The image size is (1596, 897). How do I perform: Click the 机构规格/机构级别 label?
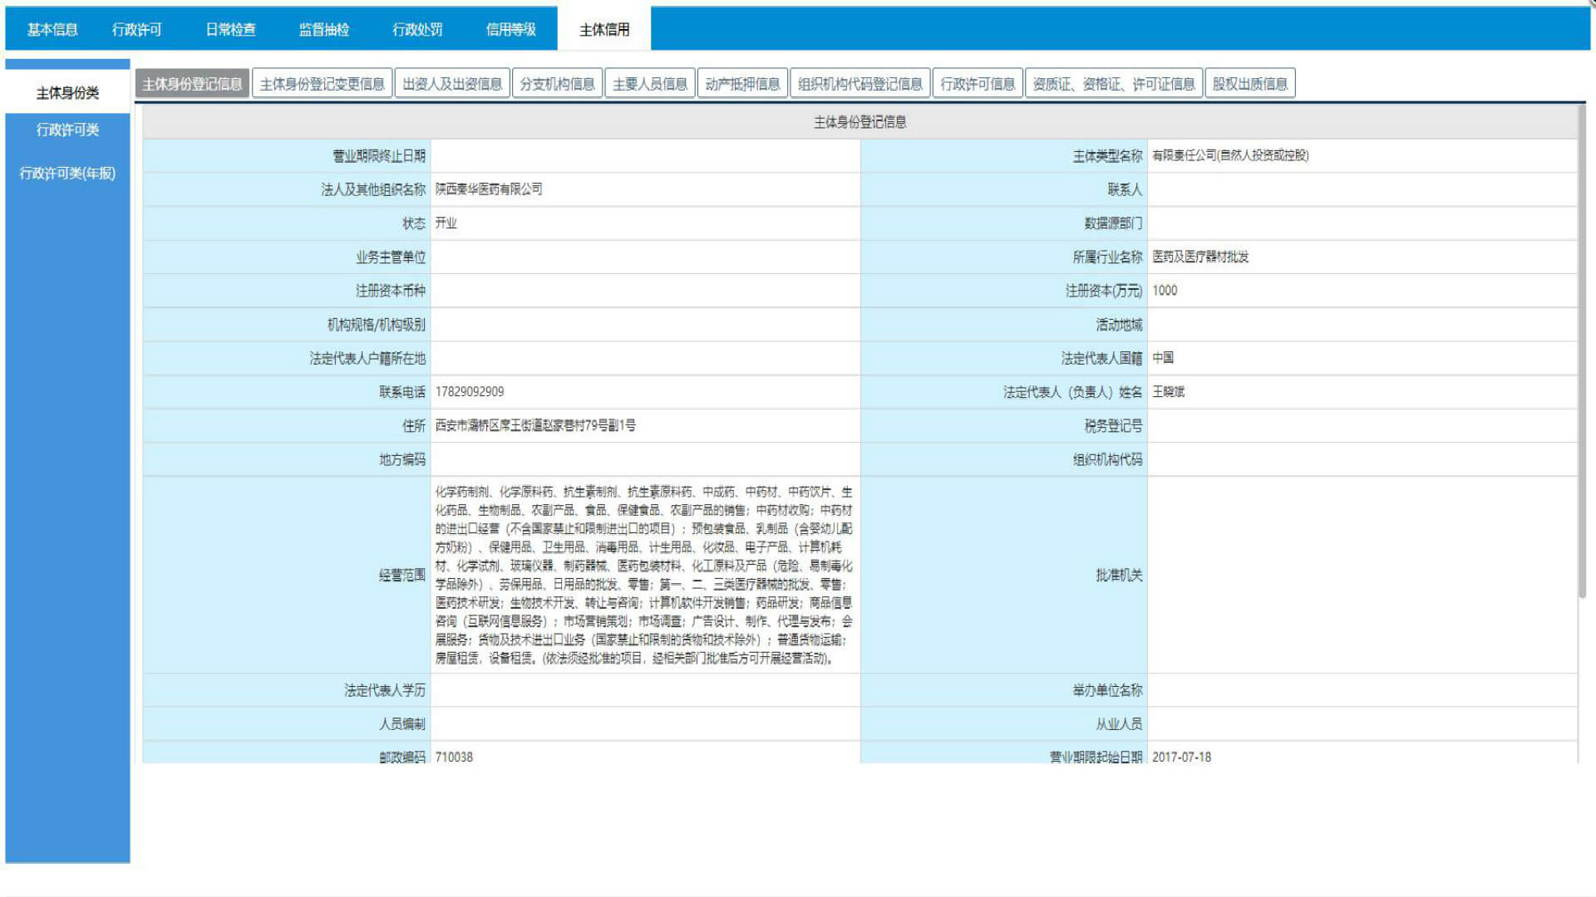coord(377,325)
